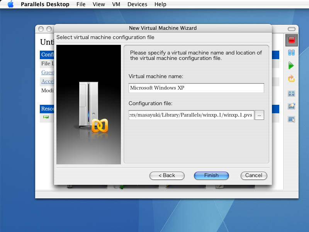Click the red Stop virtual machine icon

click(292, 40)
